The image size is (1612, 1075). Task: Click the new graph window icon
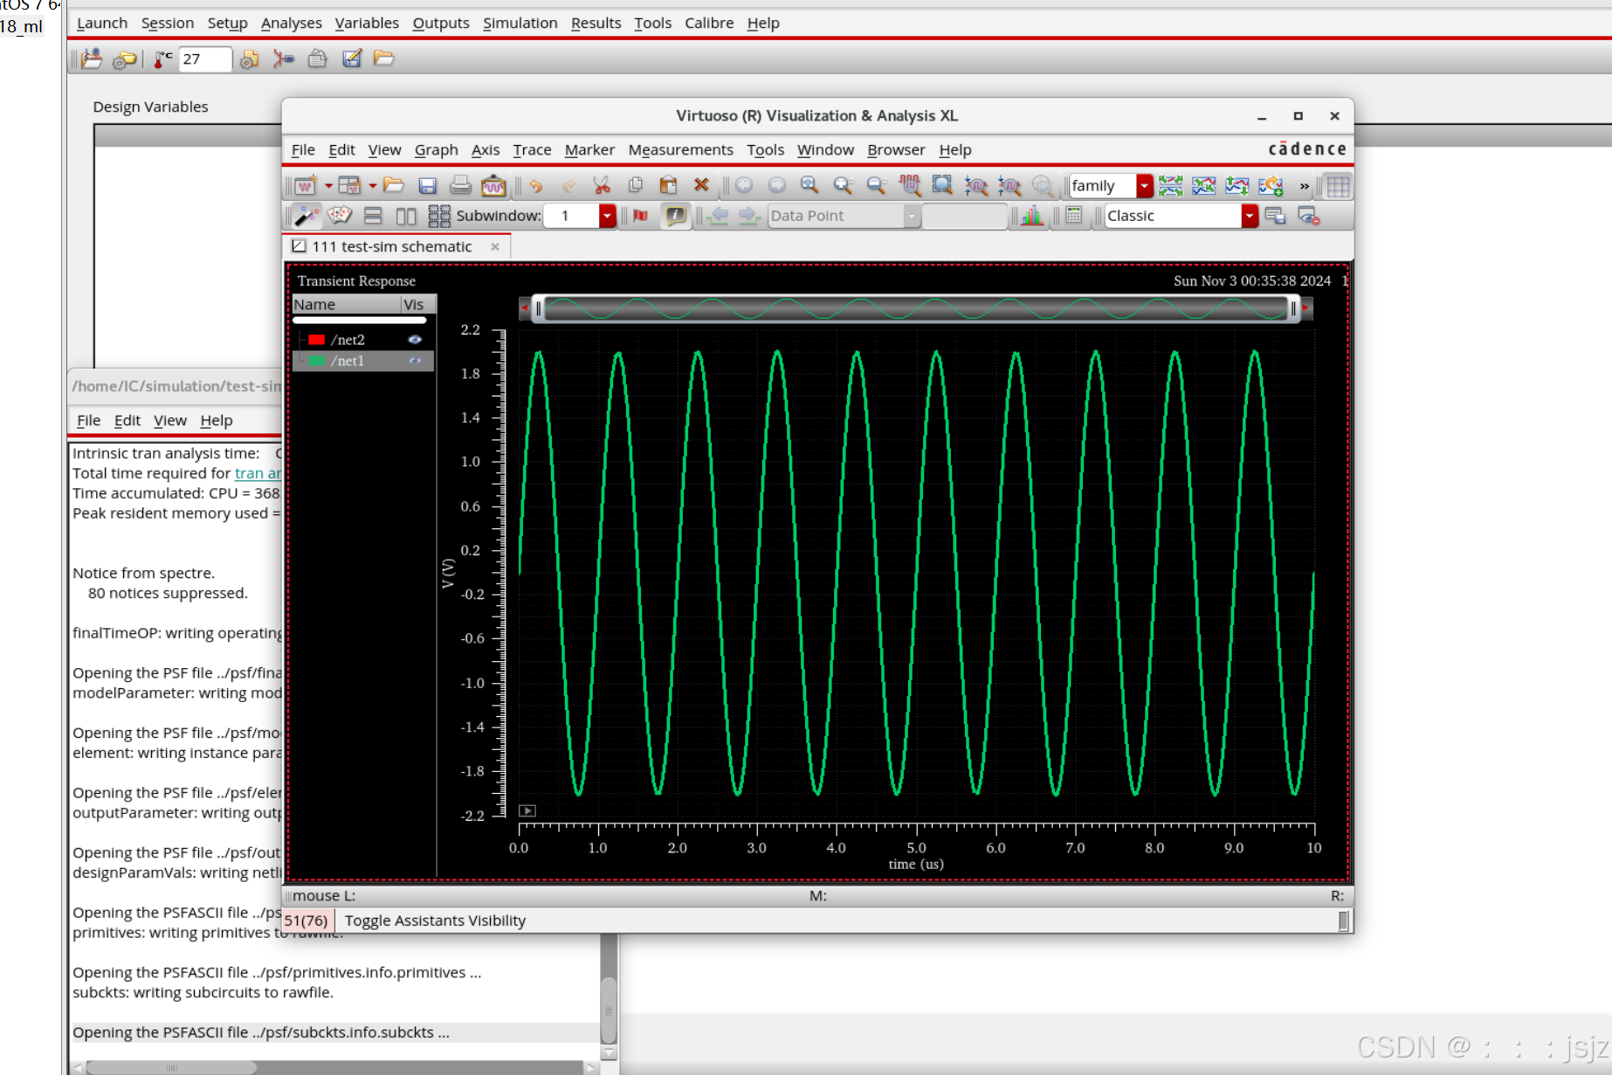point(305,185)
